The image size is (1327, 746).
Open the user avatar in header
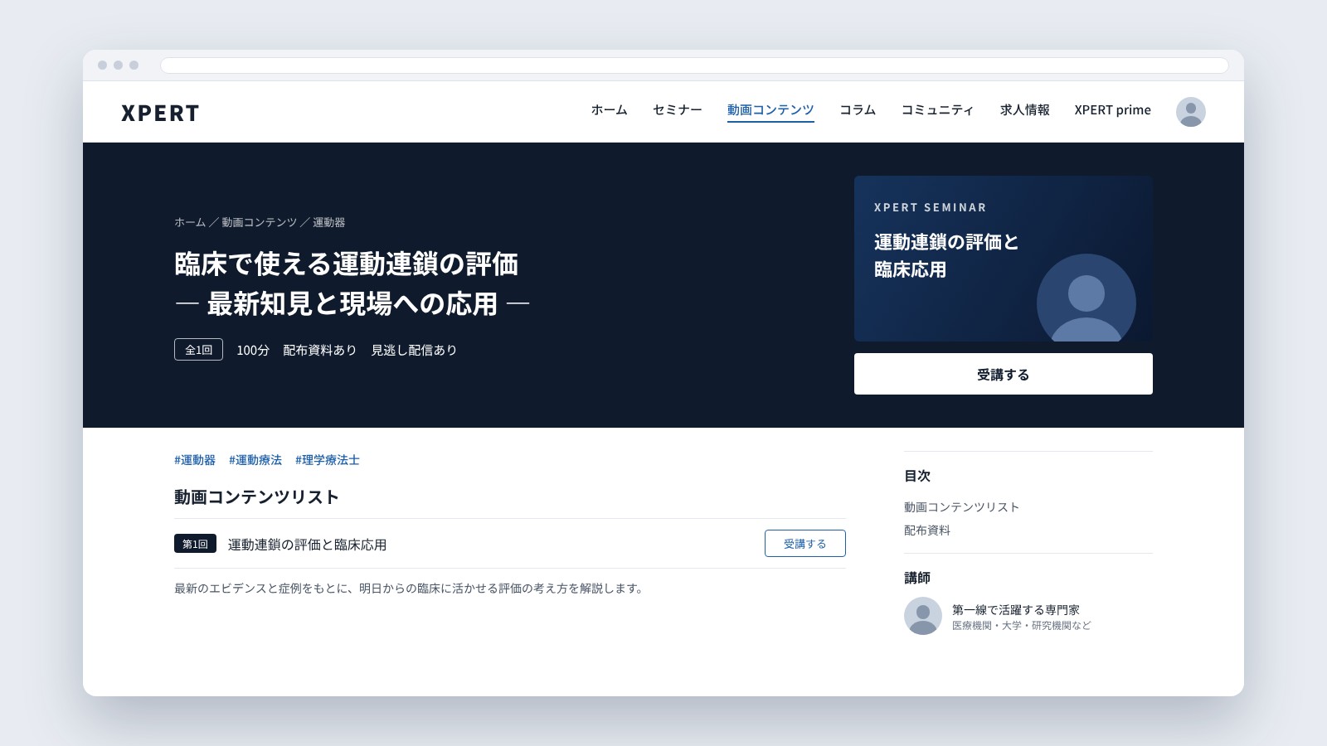click(x=1190, y=112)
